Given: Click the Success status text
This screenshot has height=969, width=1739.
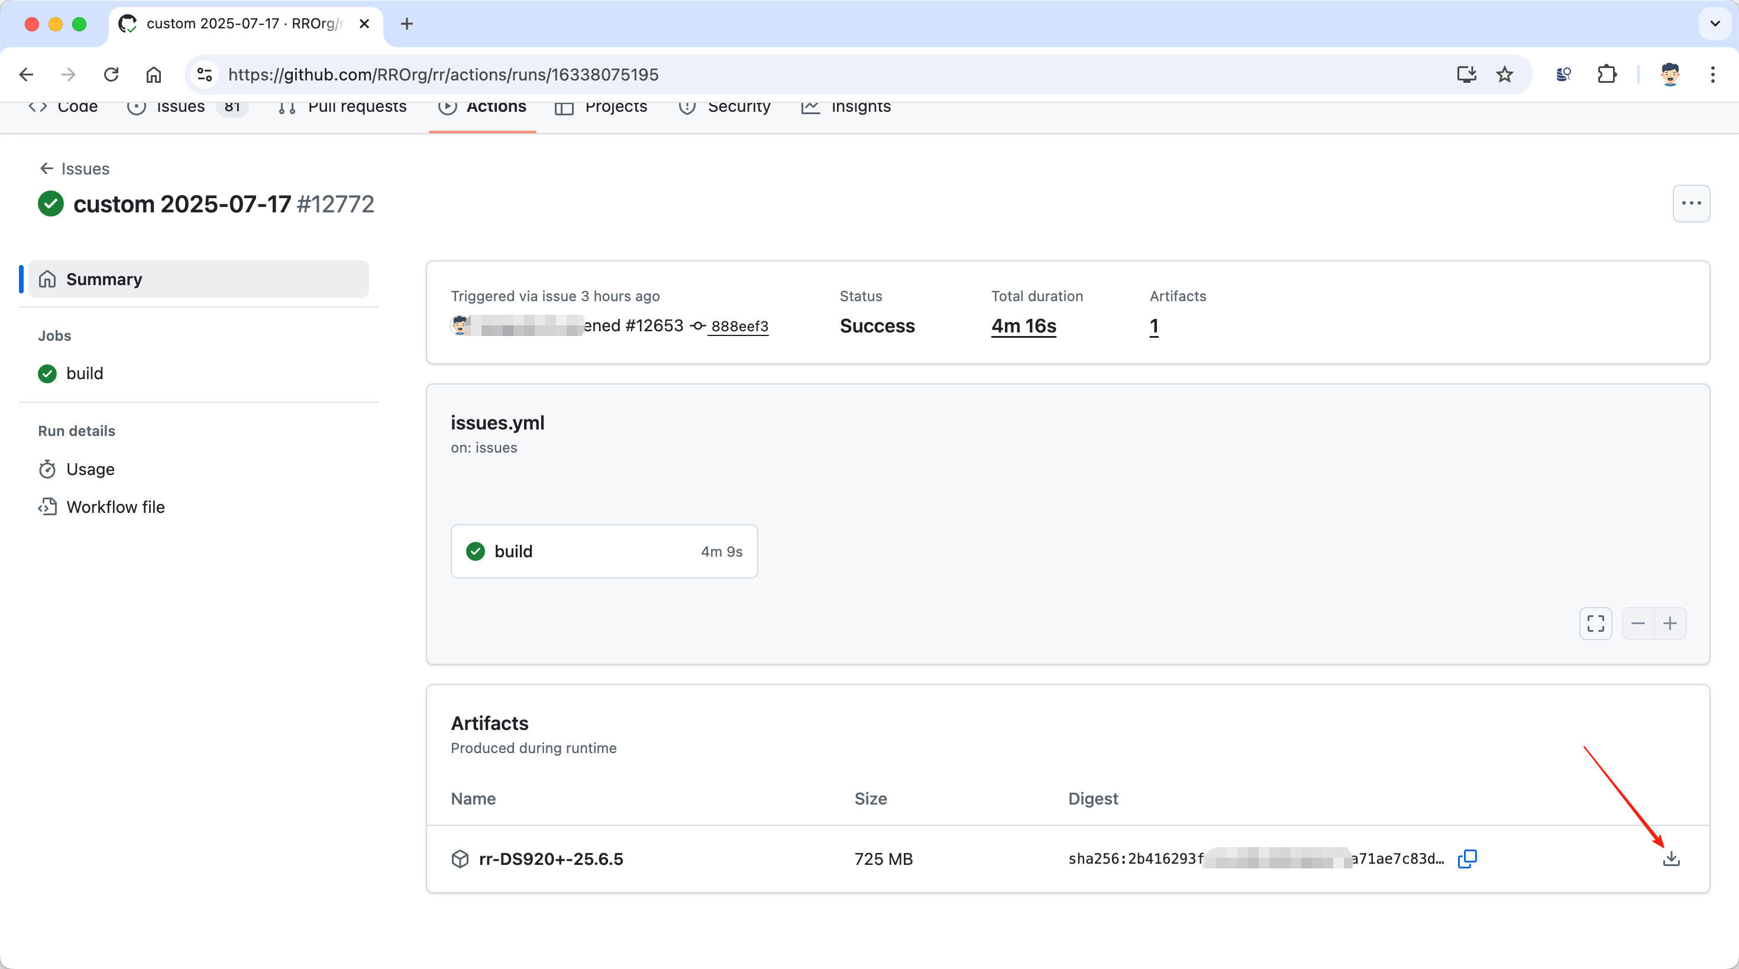Looking at the screenshot, I should point(877,326).
